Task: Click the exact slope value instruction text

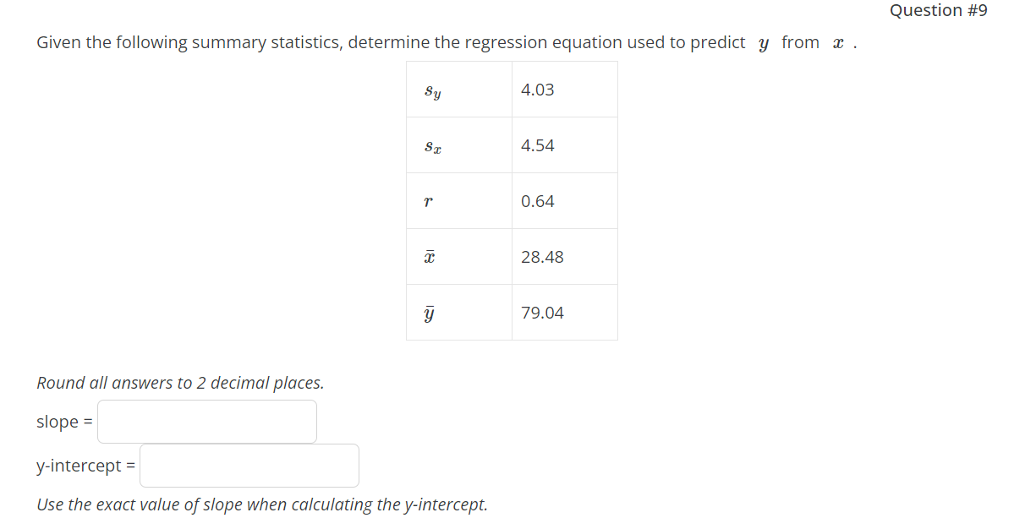Action: click(x=261, y=504)
